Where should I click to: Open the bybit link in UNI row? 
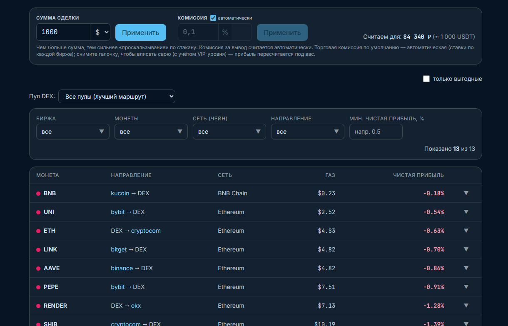(x=118, y=212)
